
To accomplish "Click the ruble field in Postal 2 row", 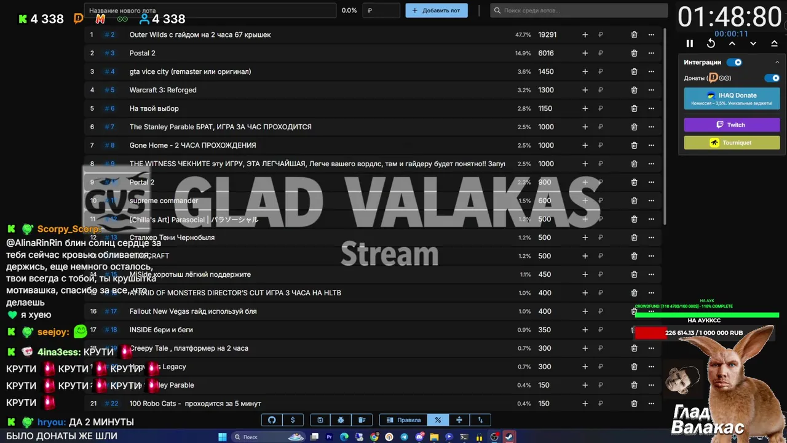I will click(601, 54).
